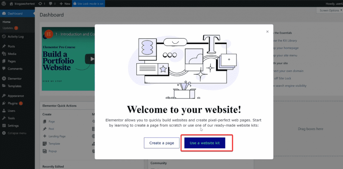Click the turn off Site Lock link

(282, 78)
